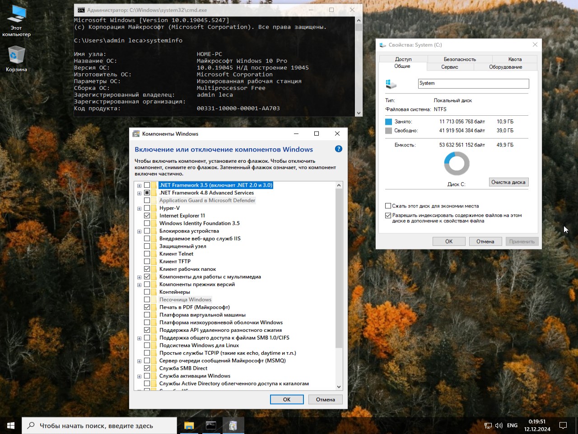Open the Квота tab
This screenshot has height=434, width=578.
pos(515,59)
